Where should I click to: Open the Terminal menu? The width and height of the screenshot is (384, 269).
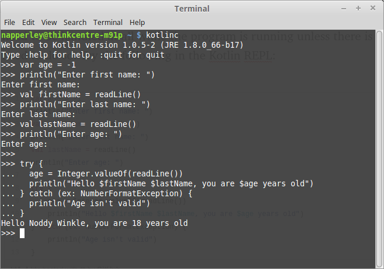(108, 23)
